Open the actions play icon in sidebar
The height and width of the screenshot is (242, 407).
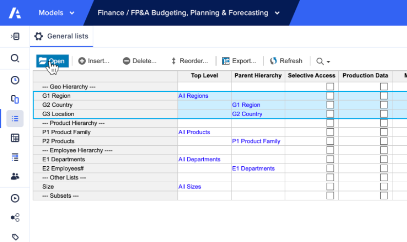pos(15,198)
